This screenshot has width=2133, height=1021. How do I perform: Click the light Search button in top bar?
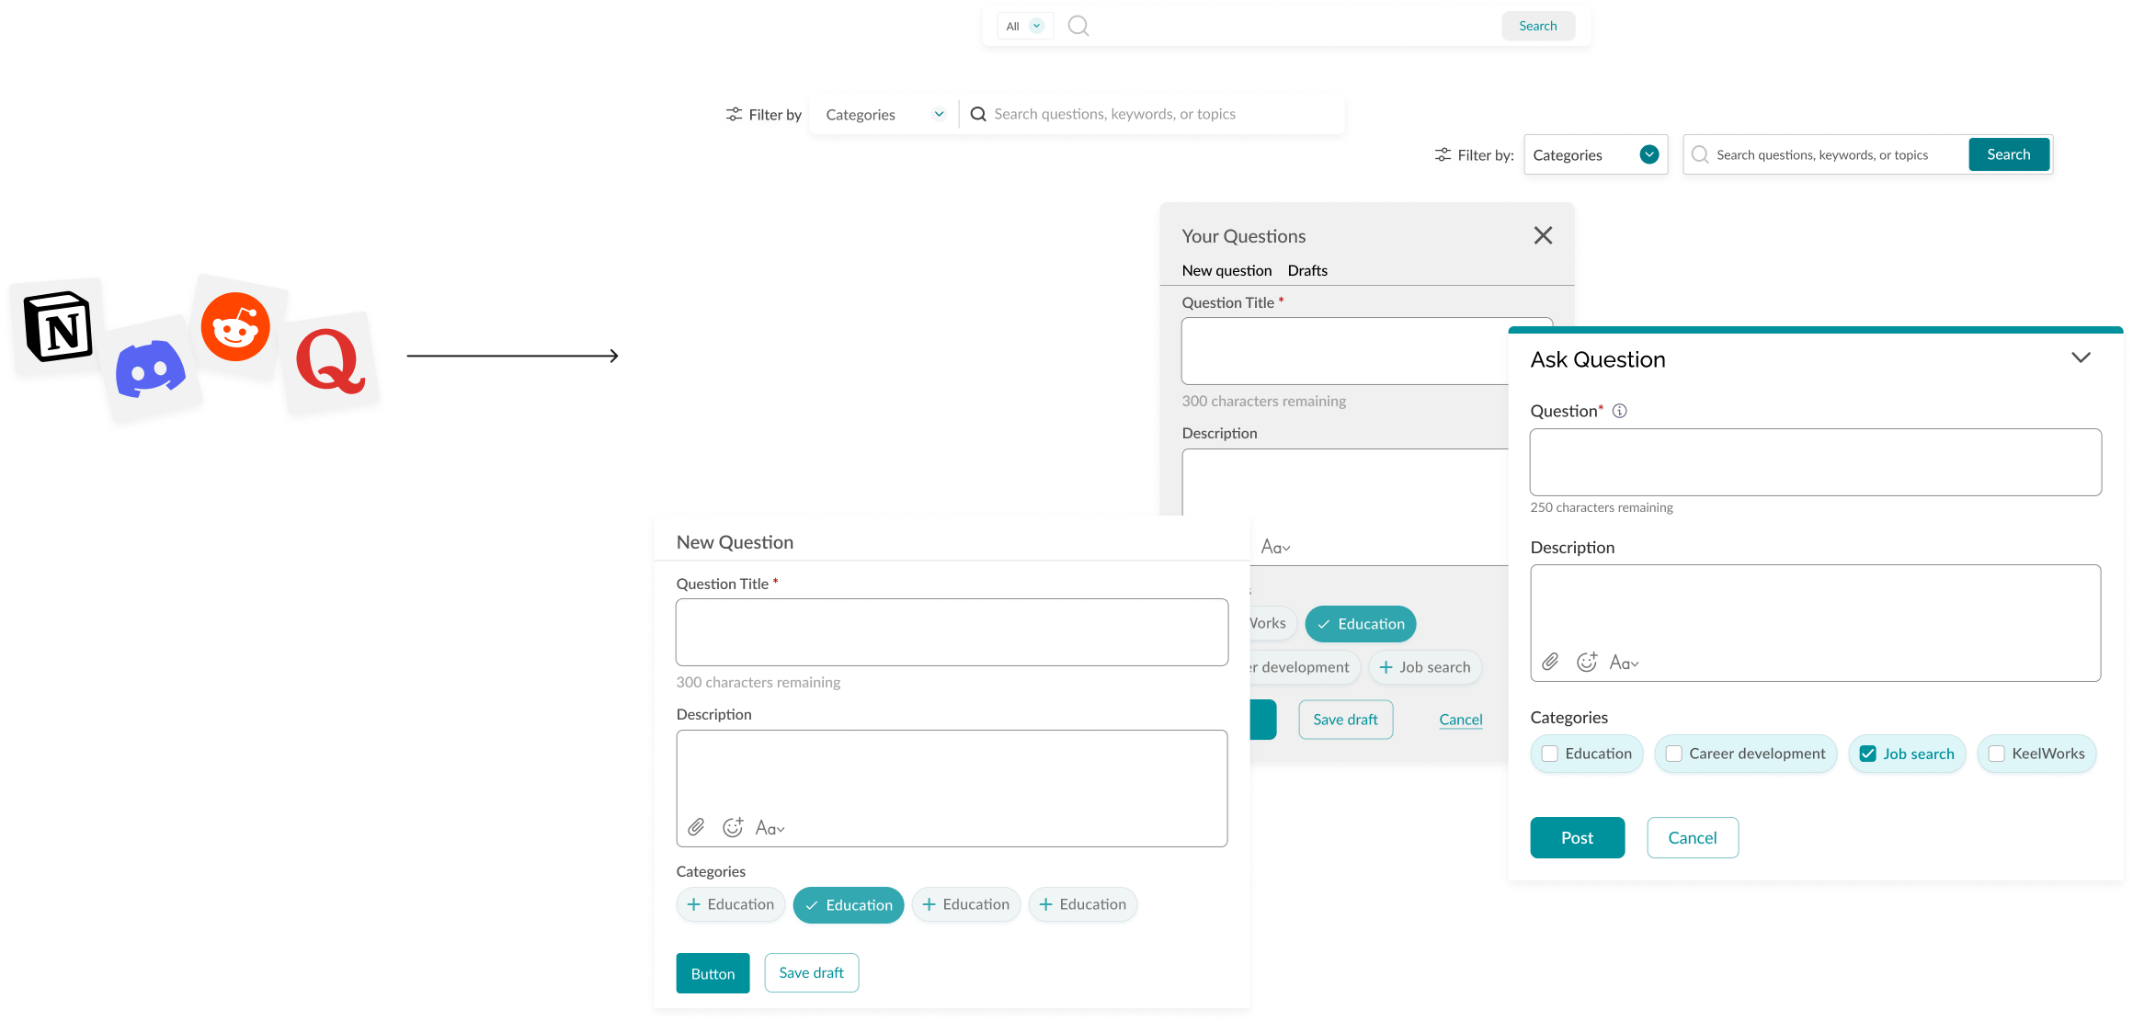[1538, 26]
